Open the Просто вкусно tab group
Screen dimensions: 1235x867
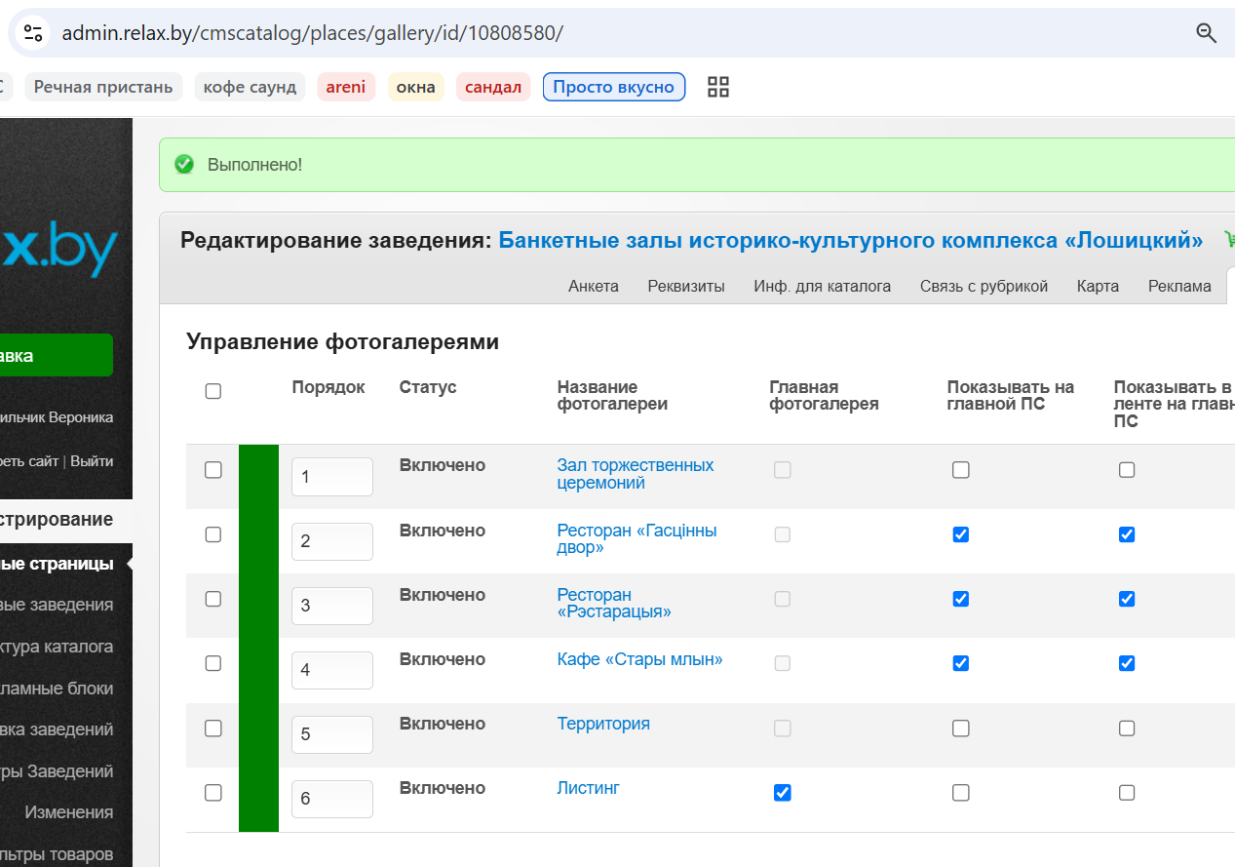(x=614, y=87)
